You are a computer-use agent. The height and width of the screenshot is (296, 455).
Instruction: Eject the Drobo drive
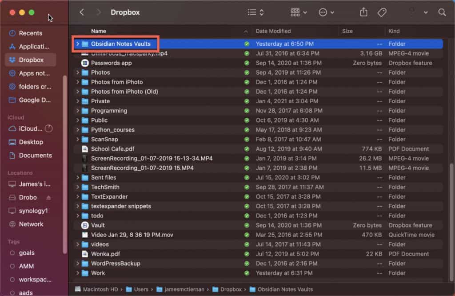(x=48, y=198)
